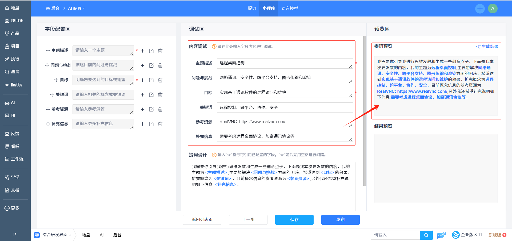Image resolution: width=512 pixels, height=241 pixels.
Task: Open 更多 in the left sidebar
Action: pyautogui.click(x=12, y=208)
